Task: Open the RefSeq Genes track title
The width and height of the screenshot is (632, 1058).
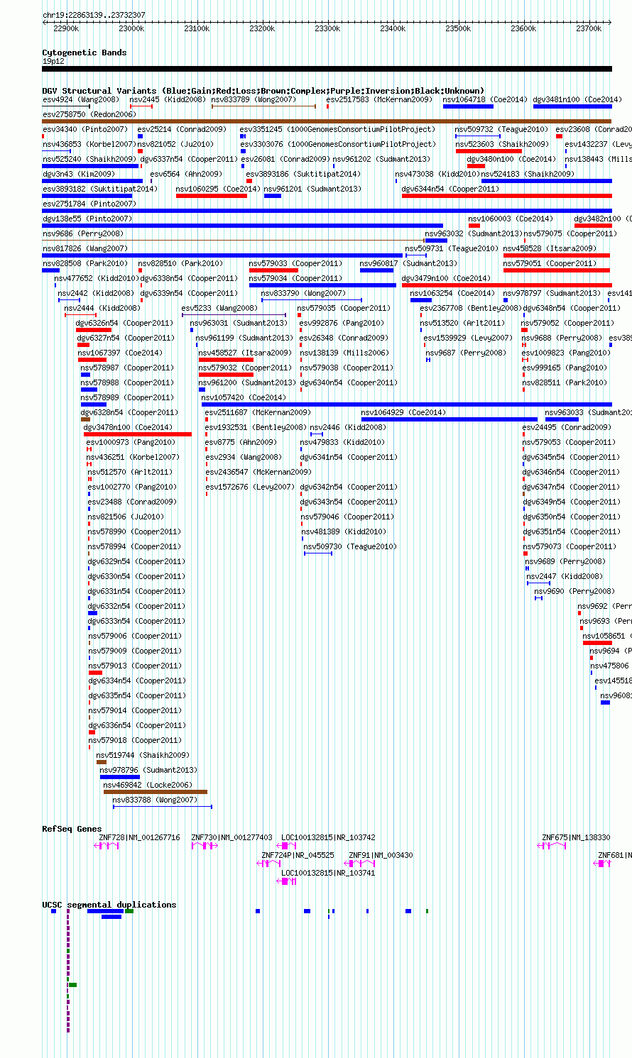Action: [x=72, y=829]
